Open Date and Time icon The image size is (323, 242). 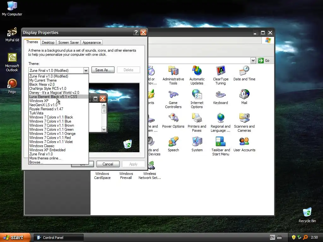coord(244,73)
